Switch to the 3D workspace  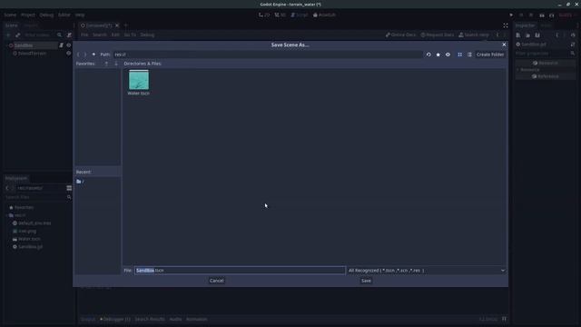tap(281, 15)
